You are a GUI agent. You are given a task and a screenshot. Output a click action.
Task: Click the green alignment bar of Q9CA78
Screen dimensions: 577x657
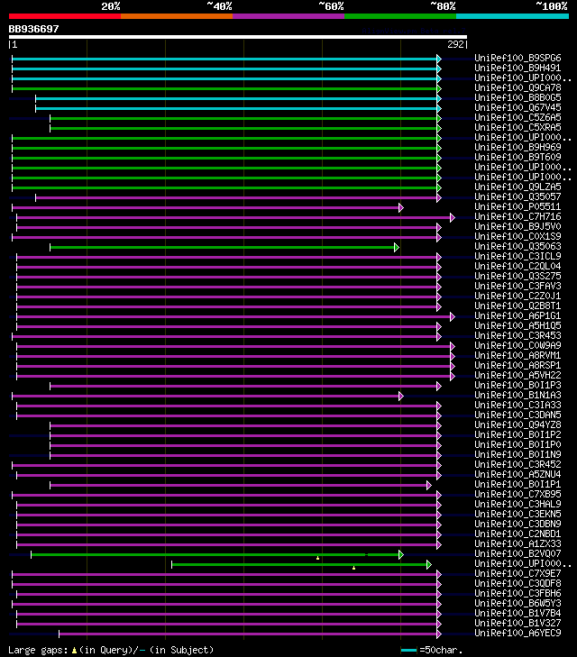(224, 88)
